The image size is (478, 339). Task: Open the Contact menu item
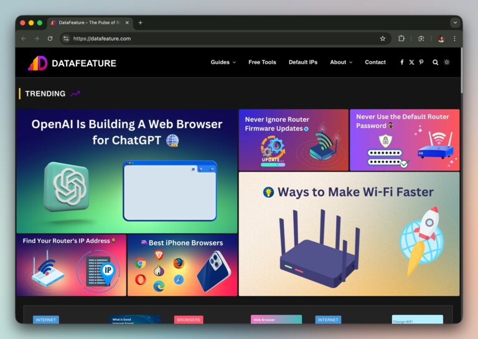[x=375, y=62]
